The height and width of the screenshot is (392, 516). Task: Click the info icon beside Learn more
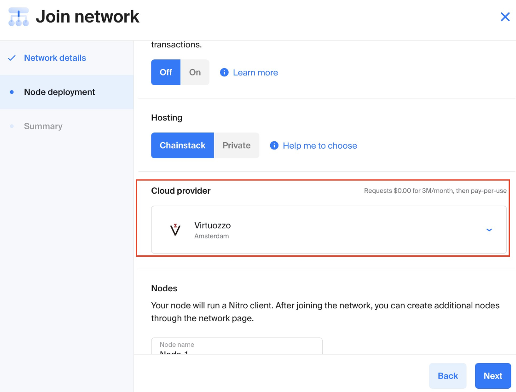224,72
